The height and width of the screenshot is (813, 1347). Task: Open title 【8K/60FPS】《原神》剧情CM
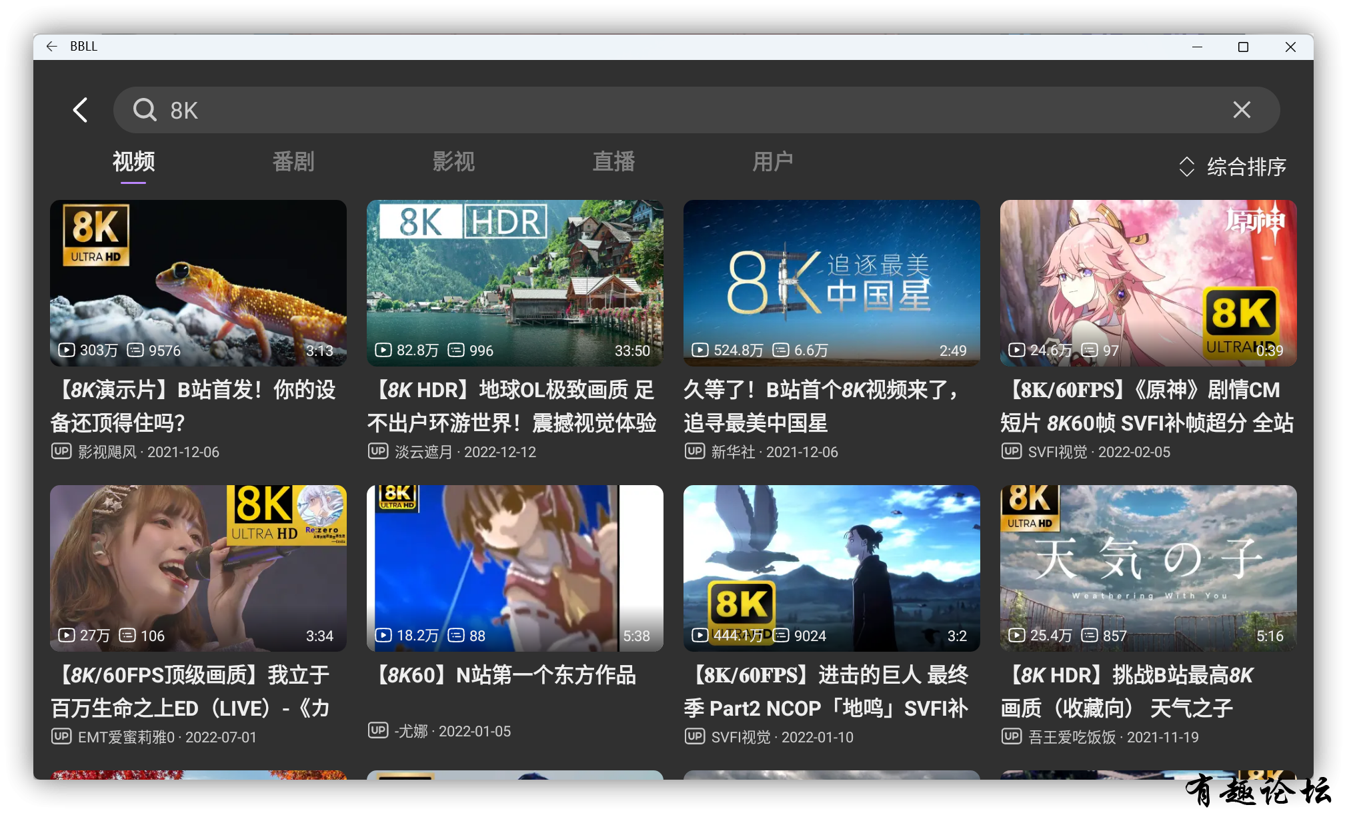[1147, 406]
